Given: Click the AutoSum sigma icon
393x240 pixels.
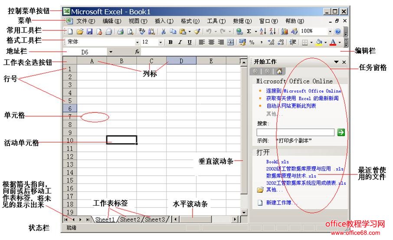Looking at the screenshot, I should coord(249,31).
